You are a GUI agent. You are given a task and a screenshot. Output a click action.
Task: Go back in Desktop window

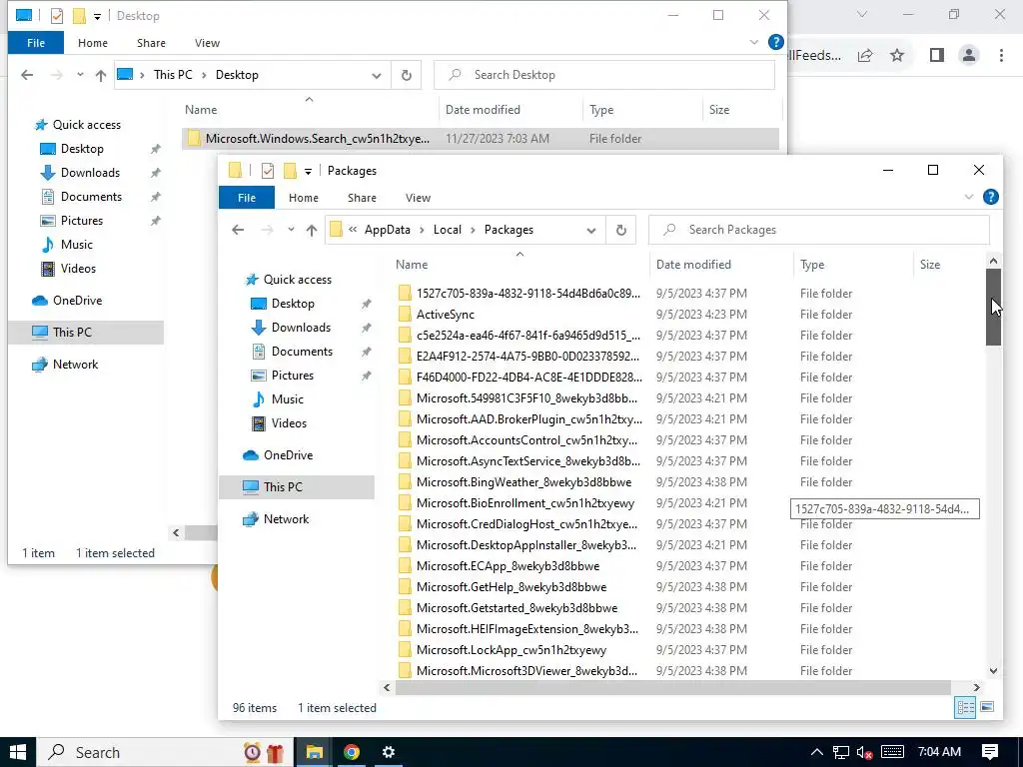coord(27,75)
